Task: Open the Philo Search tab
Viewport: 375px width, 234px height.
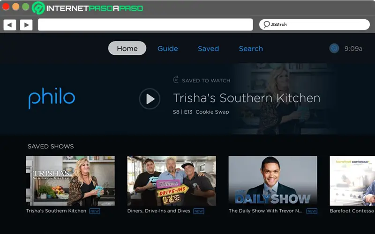Action: click(x=251, y=49)
